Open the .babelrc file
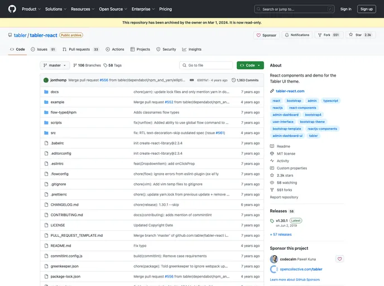 tap(57, 143)
